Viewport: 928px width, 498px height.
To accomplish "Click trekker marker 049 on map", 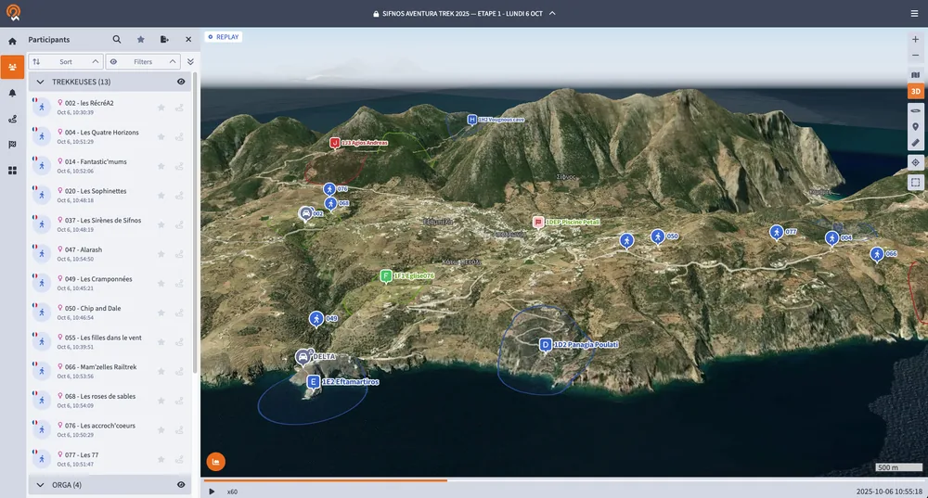I will [316, 319].
